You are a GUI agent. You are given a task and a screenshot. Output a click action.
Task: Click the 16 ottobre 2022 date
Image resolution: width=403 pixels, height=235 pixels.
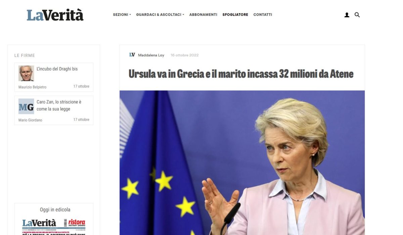click(x=185, y=55)
